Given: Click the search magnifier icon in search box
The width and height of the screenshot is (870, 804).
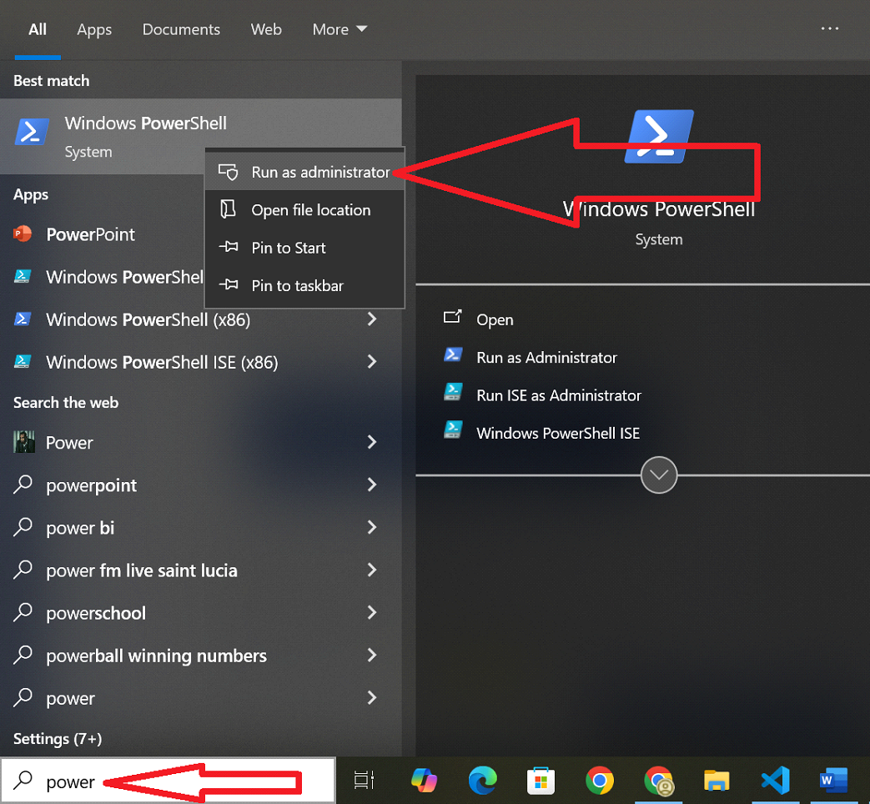Looking at the screenshot, I should pos(23,780).
